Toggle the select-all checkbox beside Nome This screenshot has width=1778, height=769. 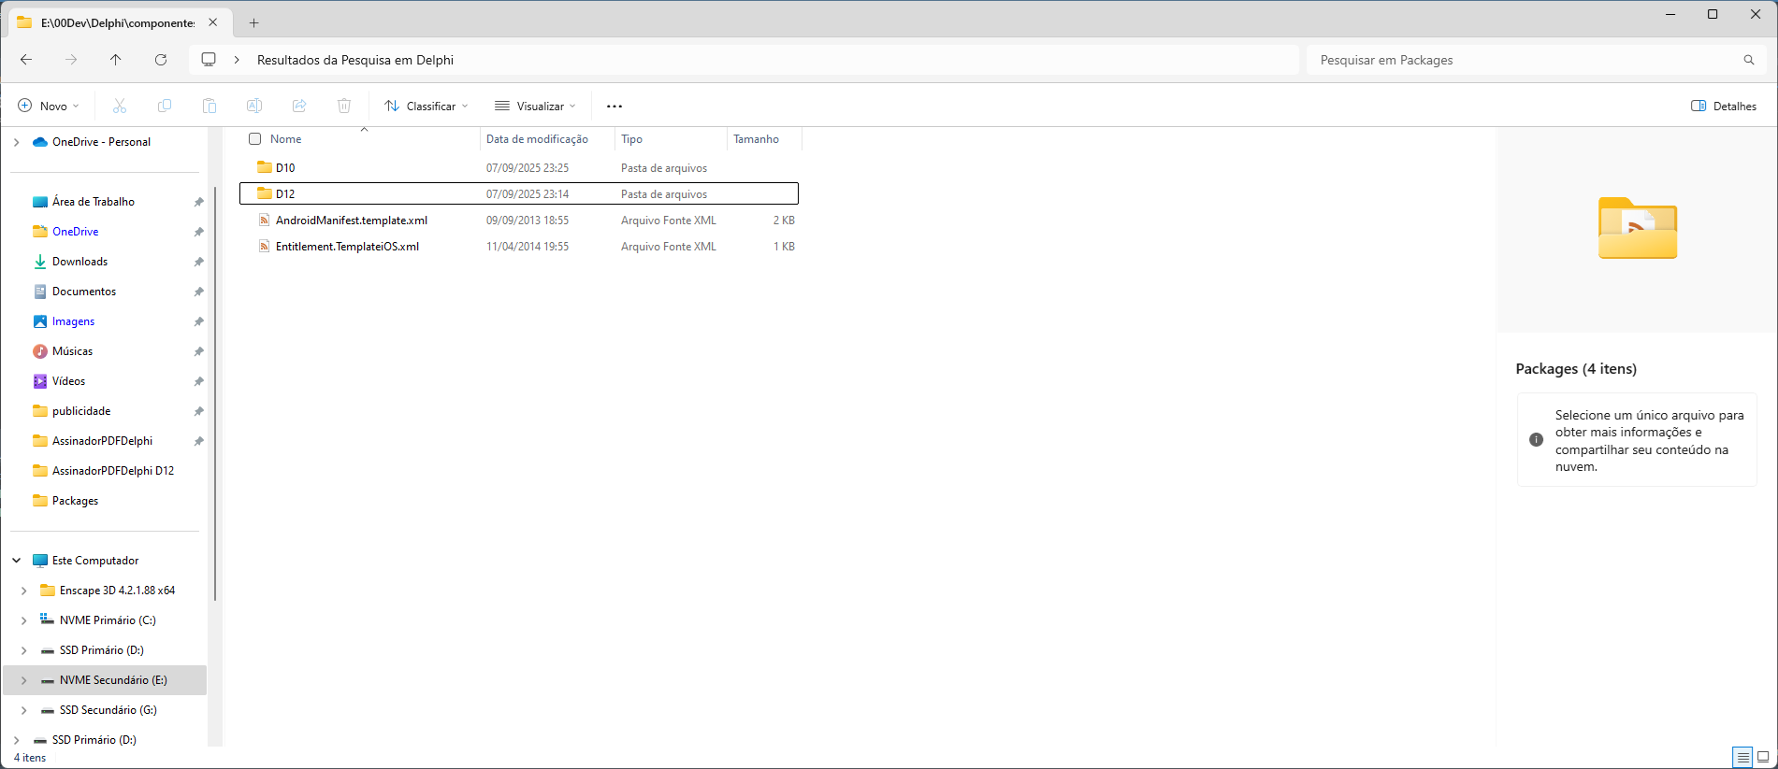(x=254, y=139)
